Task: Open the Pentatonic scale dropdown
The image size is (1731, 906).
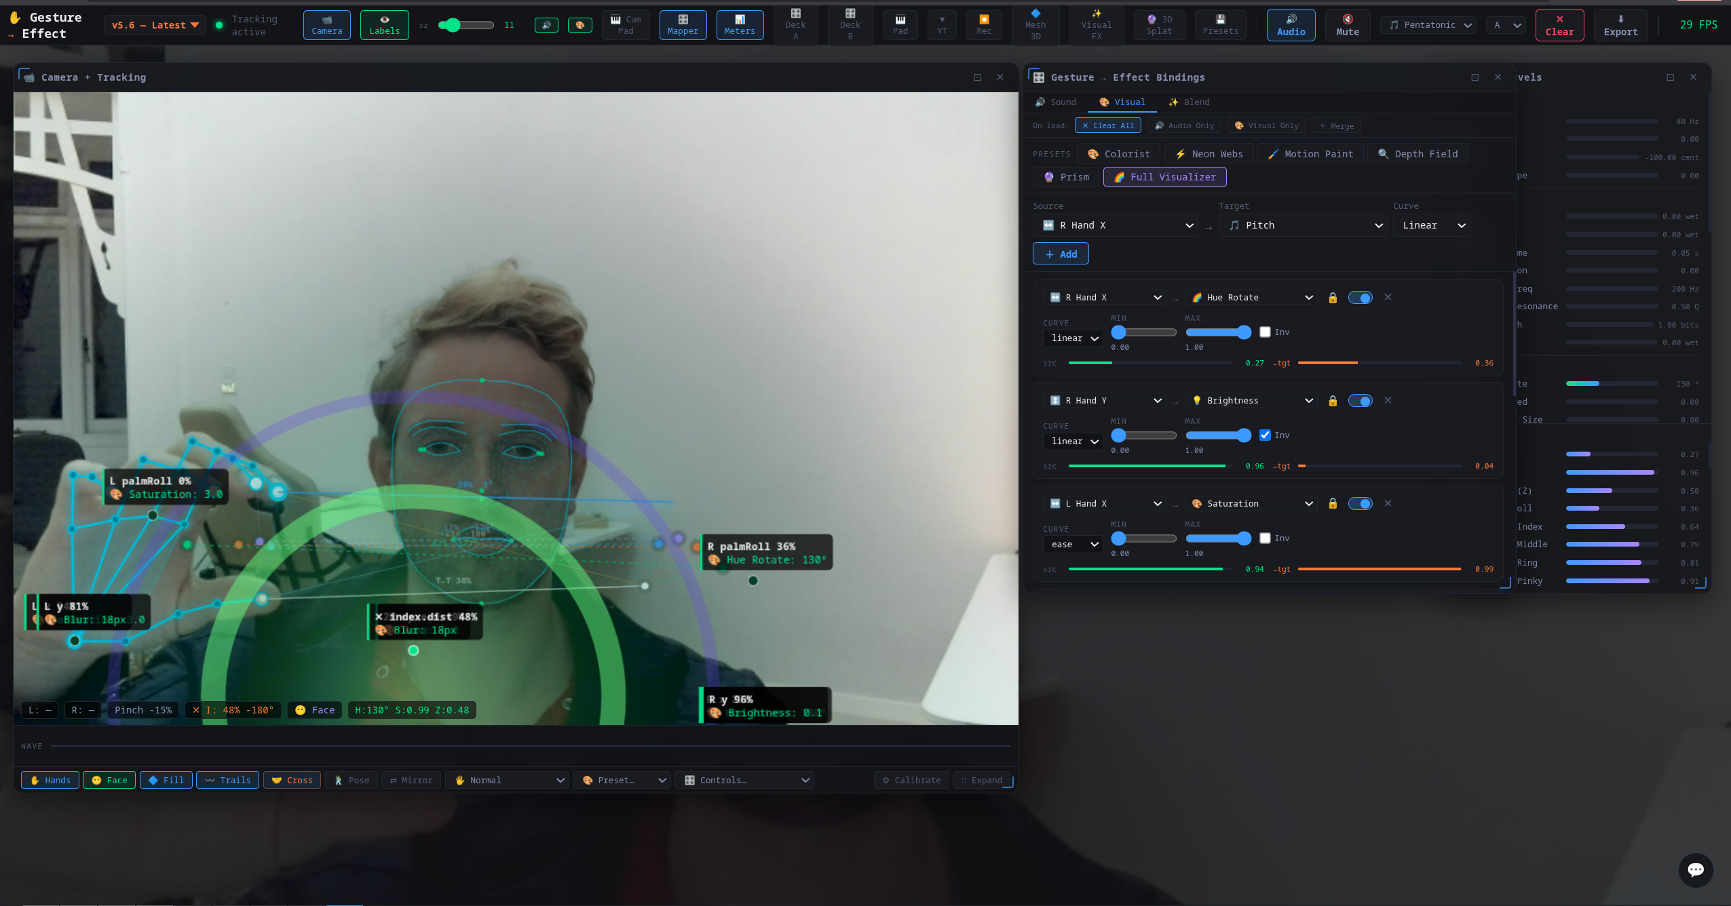Action: coord(1429,25)
